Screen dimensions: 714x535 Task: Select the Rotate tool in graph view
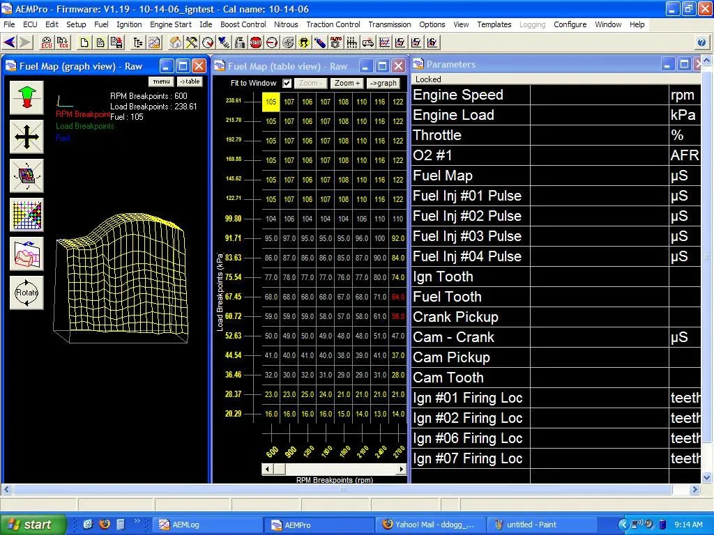click(x=26, y=293)
